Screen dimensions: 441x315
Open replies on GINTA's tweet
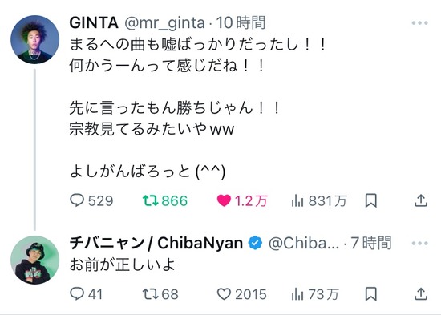91,201
